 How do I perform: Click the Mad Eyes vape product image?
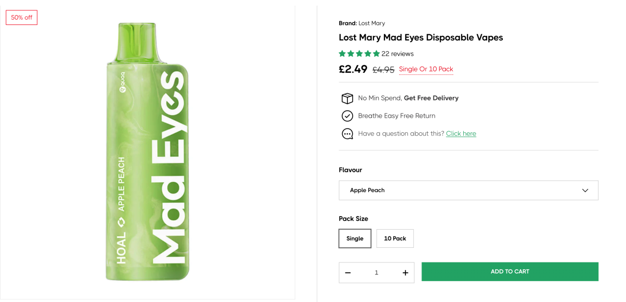[x=147, y=151]
